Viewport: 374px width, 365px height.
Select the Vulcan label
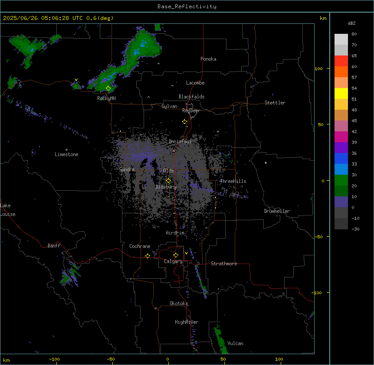click(x=236, y=343)
